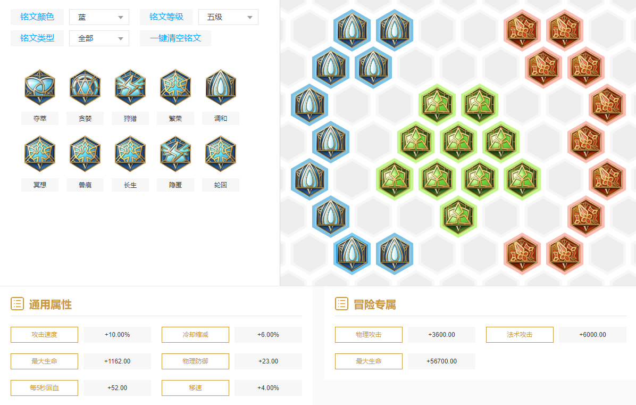Click the 攻击速度 attribute box
Image resolution: width=636 pixels, height=405 pixels.
(x=44, y=335)
